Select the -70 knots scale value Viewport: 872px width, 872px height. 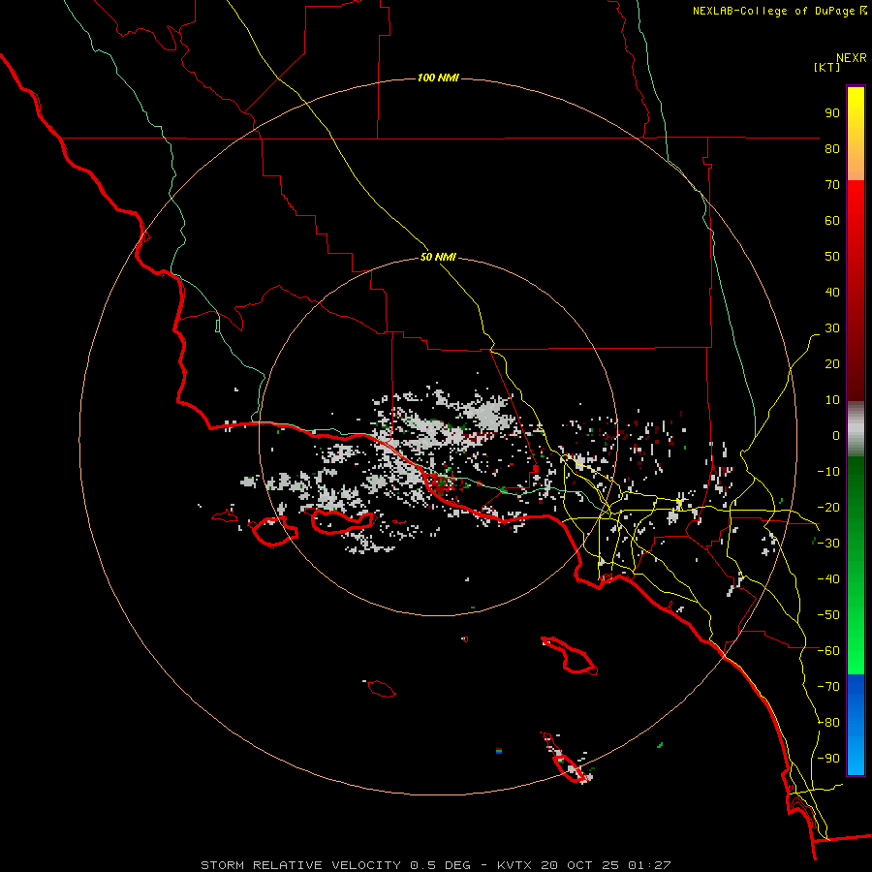tap(828, 687)
